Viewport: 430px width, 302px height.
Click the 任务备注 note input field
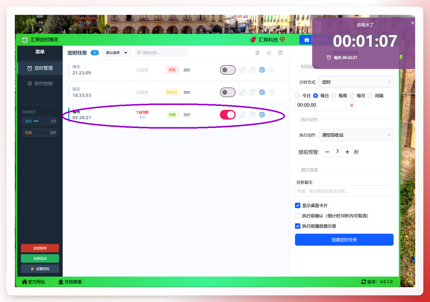344,191
